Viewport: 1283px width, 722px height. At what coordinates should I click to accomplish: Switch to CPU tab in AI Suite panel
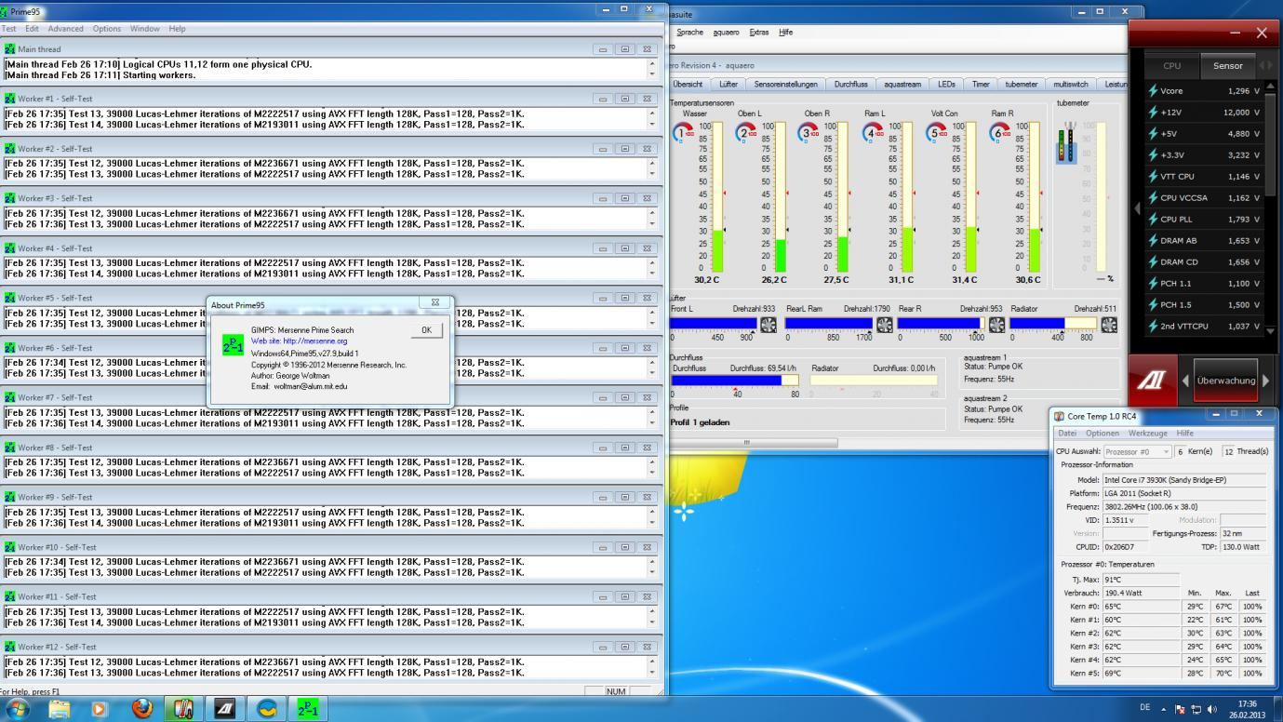pyautogui.click(x=1172, y=65)
